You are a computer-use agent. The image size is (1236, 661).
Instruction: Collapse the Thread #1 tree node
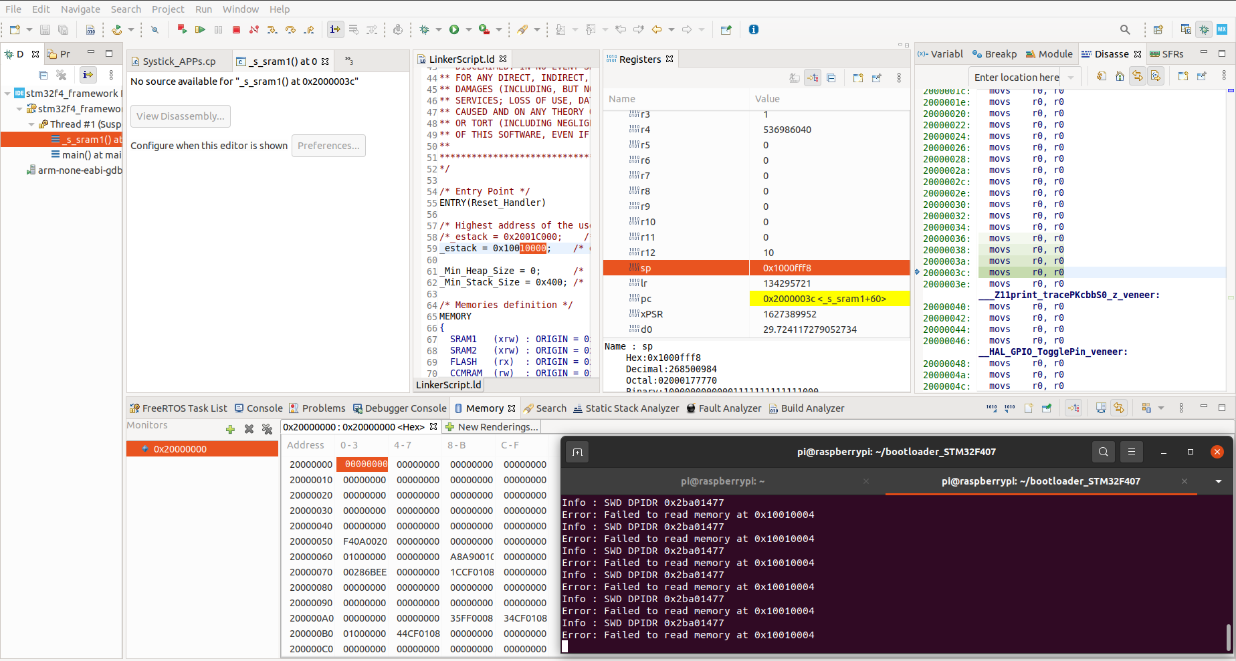coord(31,124)
